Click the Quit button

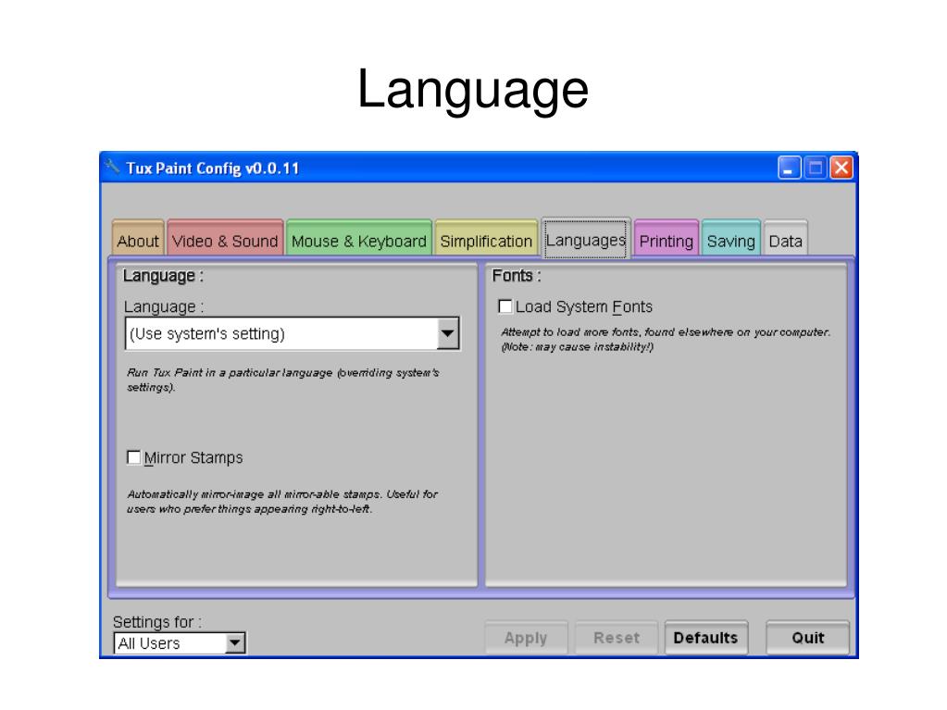(807, 638)
